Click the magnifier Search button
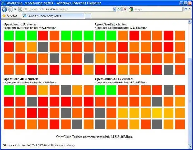Viewport: 193px width, 150px height. coord(186,9)
